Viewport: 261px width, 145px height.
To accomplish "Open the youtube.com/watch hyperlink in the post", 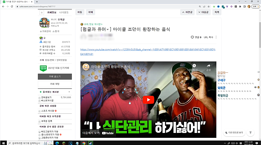I will point(148,52).
